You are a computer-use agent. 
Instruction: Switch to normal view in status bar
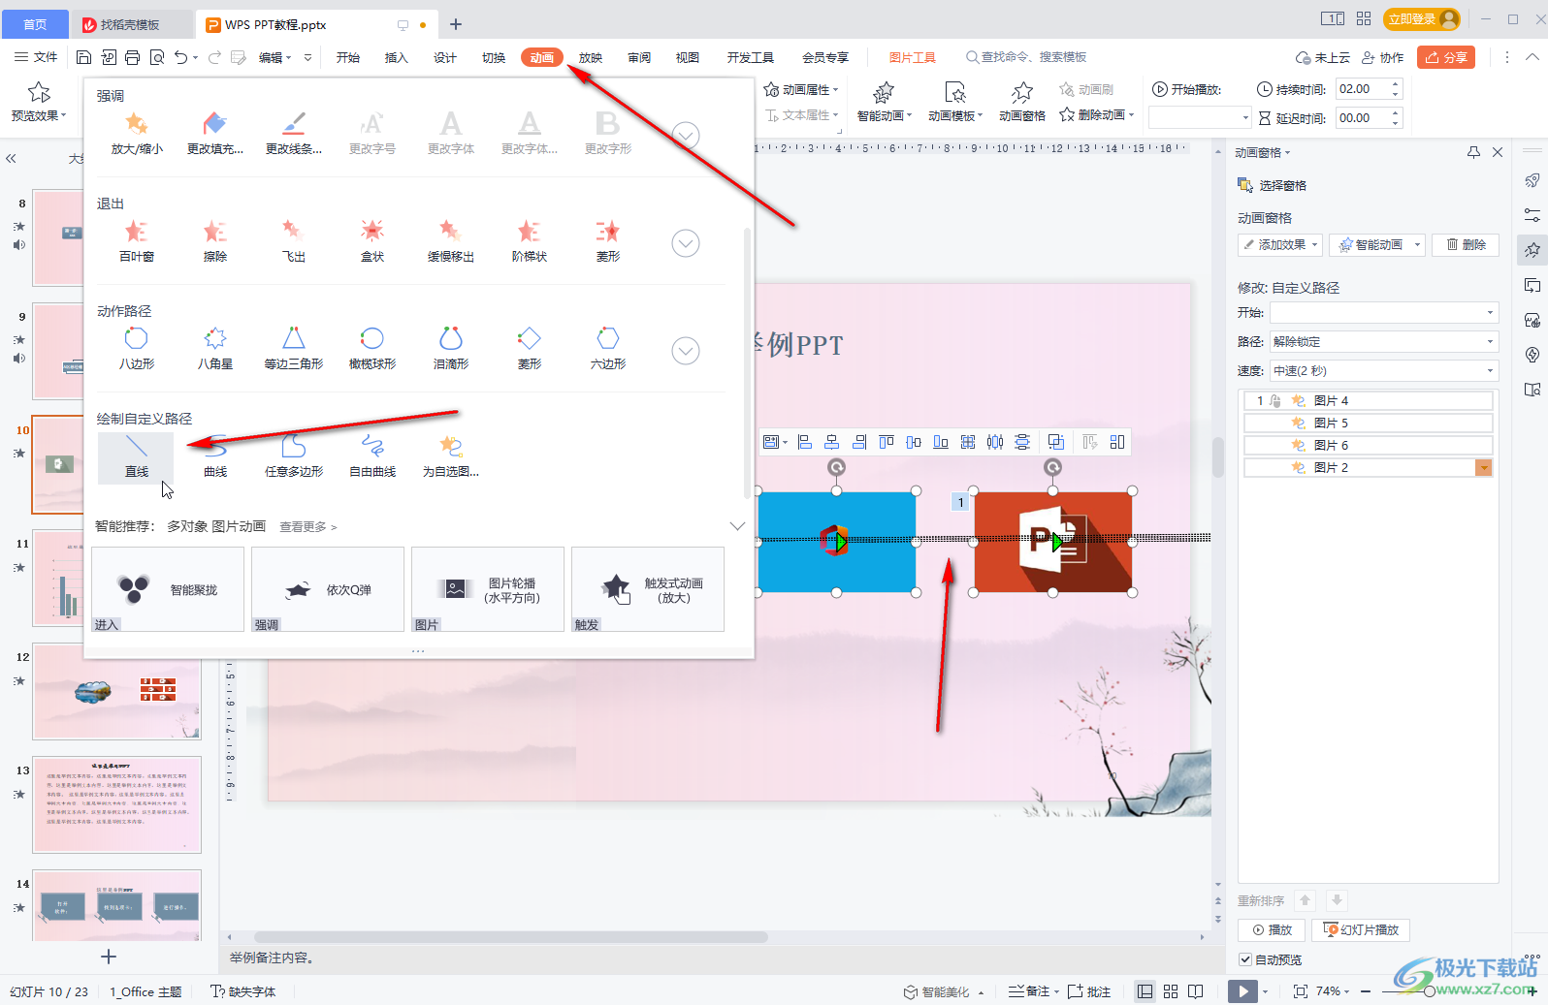[x=1145, y=991]
